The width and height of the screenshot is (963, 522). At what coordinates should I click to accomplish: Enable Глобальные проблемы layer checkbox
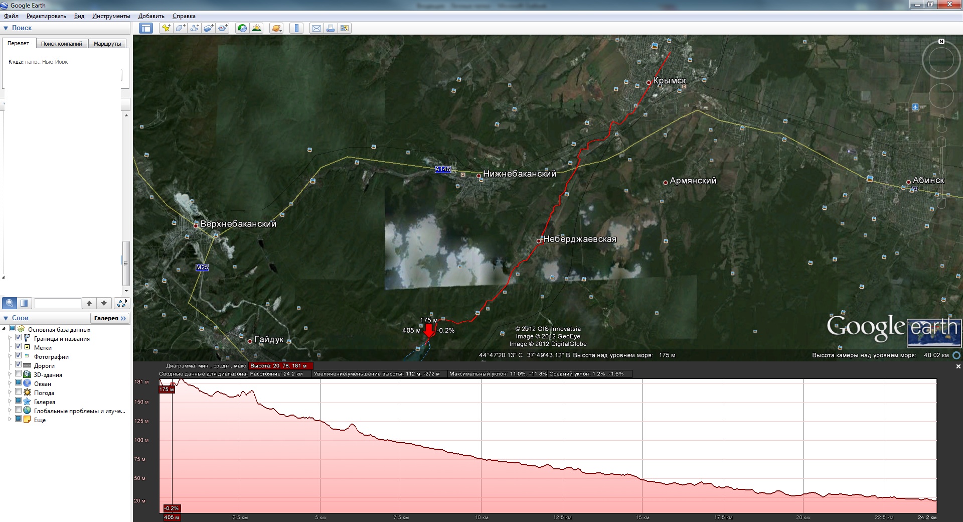(x=19, y=411)
